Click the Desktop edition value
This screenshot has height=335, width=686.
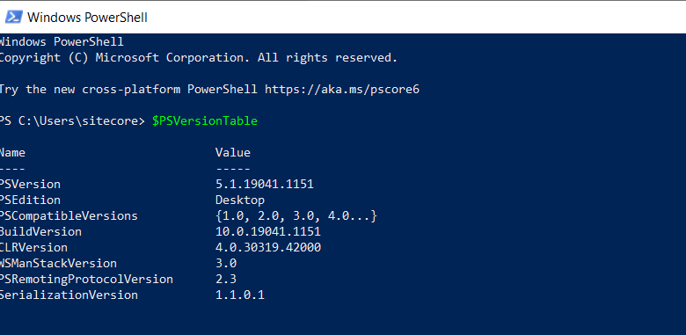coord(240,200)
